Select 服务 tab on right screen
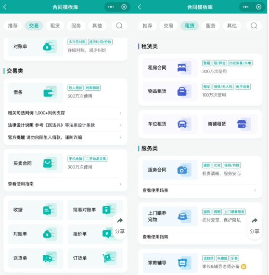 pos(210,26)
